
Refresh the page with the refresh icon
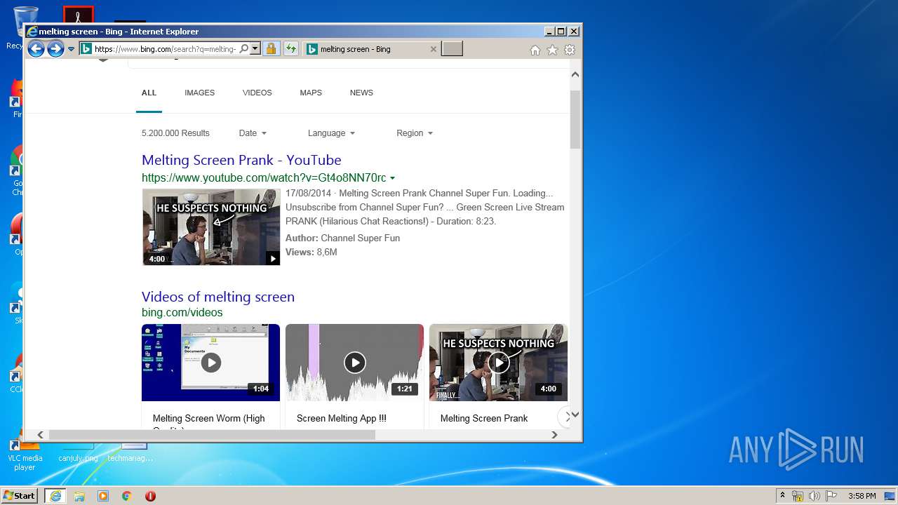pos(291,49)
